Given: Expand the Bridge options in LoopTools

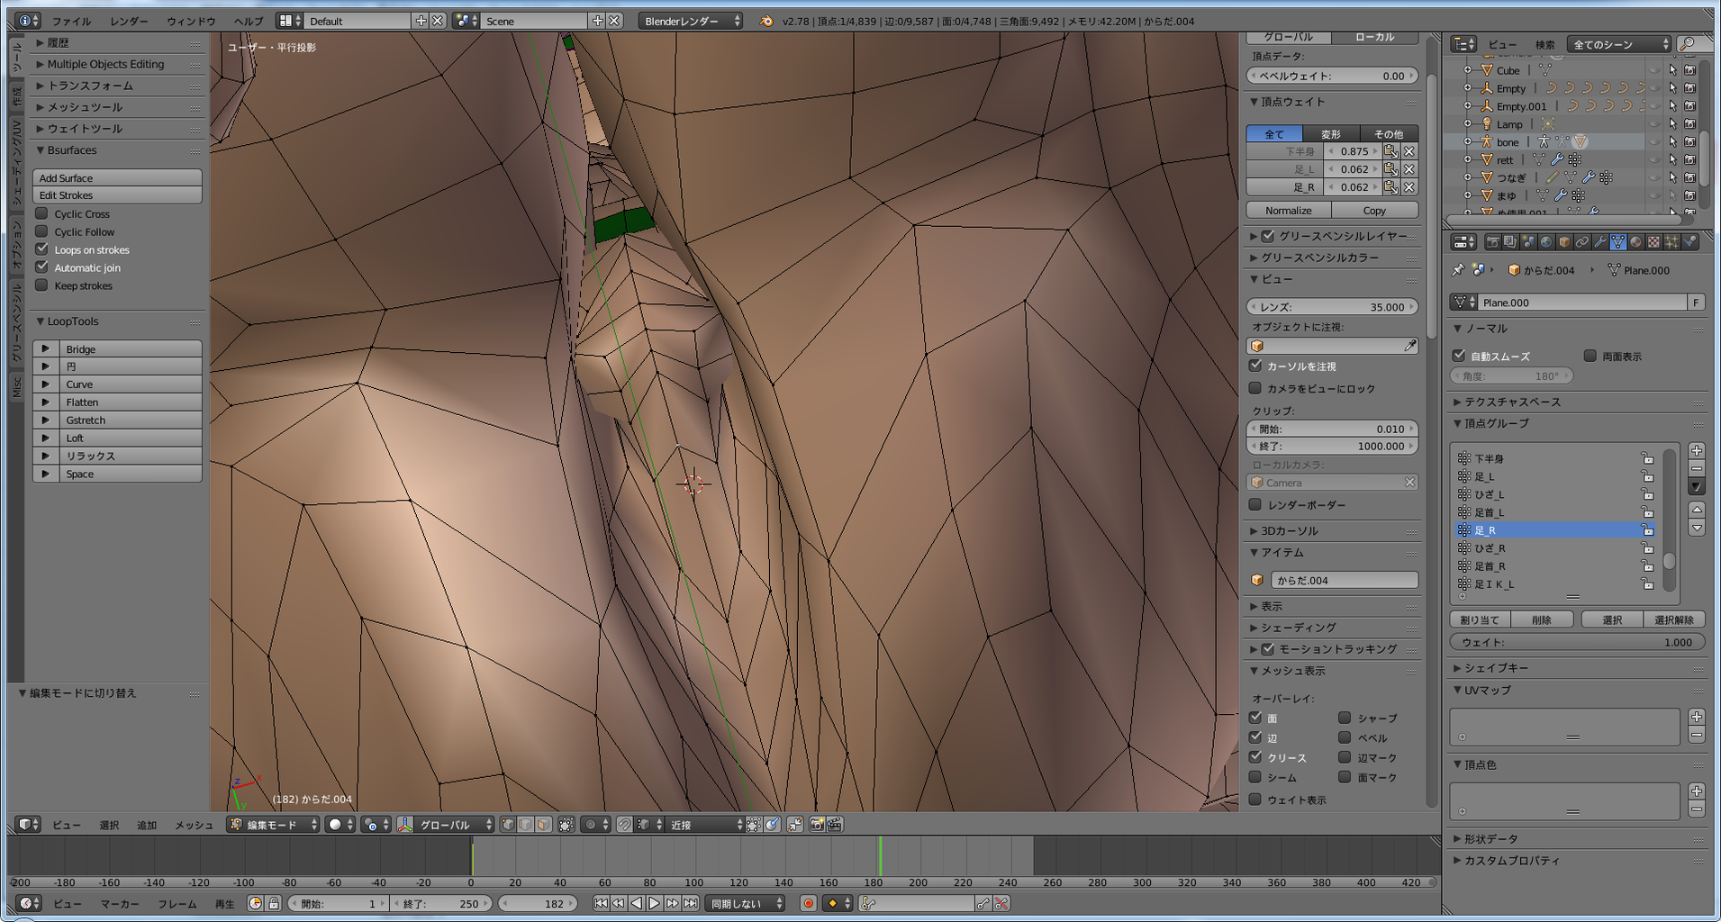Looking at the screenshot, I should coord(45,348).
